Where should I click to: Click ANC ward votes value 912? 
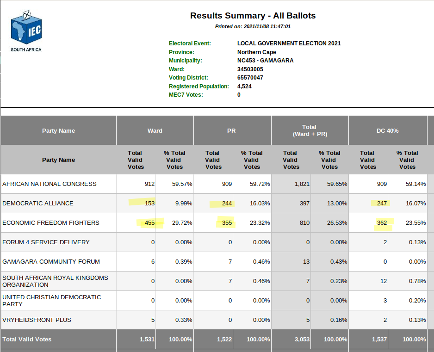click(149, 184)
